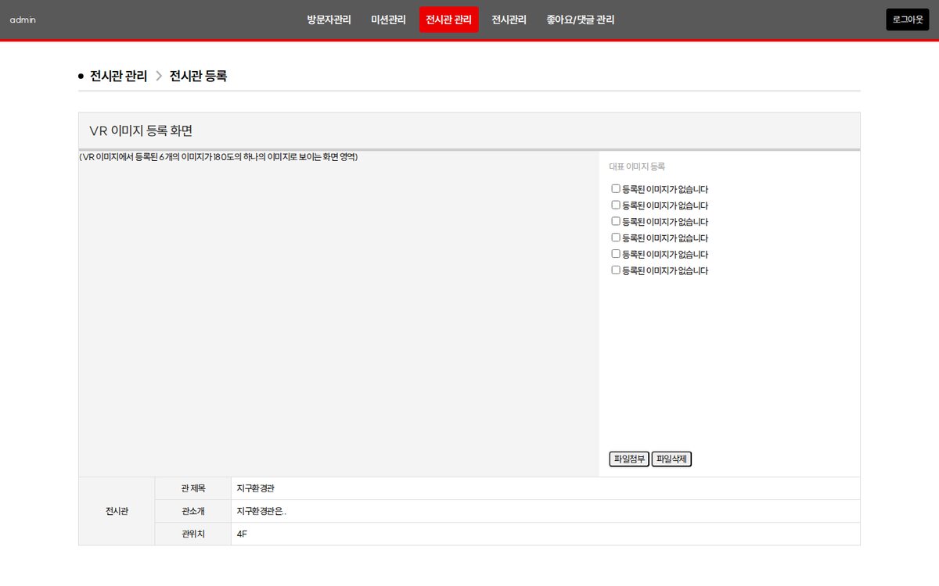The width and height of the screenshot is (939, 586).
Task: Click the breadcrumb chevron arrow icon
Action: 158,76
